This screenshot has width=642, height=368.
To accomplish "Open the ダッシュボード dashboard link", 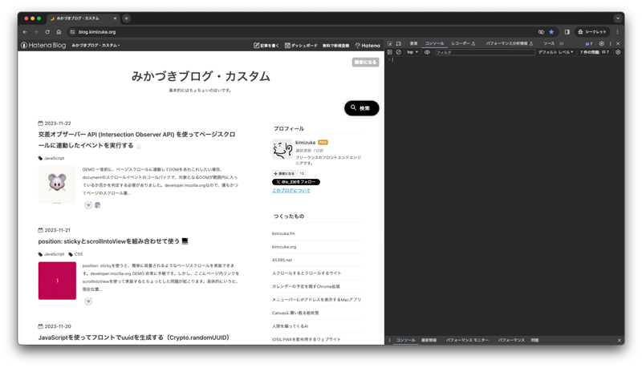I will [x=301, y=46].
